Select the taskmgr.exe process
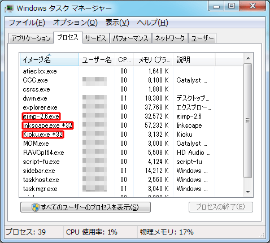This screenshot has width=270, height=243. [x=40, y=189]
